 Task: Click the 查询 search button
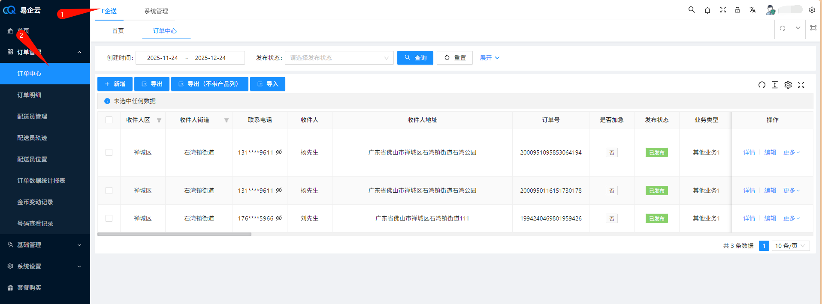pyautogui.click(x=415, y=58)
